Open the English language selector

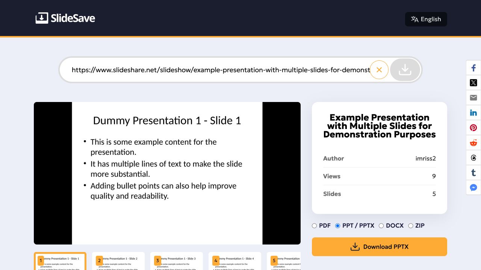(x=426, y=19)
